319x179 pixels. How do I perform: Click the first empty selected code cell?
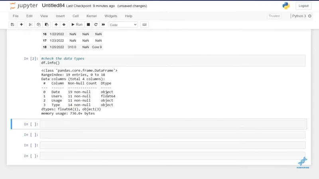[173, 124]
